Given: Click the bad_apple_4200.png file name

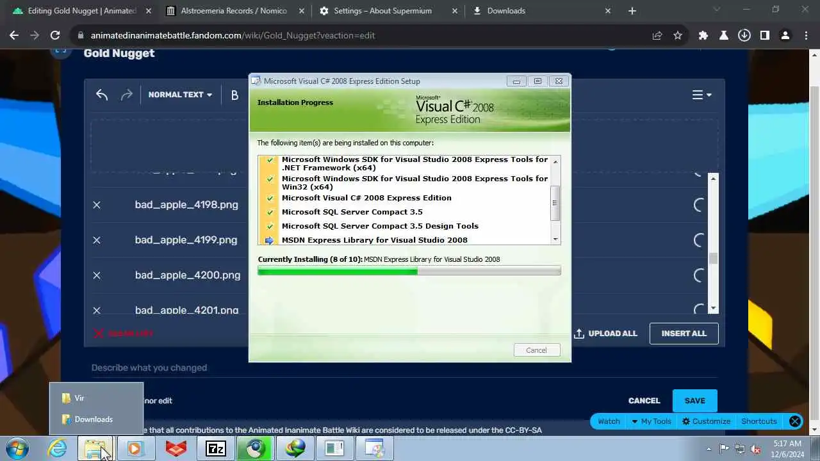Looking at the screenshot, I should pyautogui.click(x=188, y=275).
